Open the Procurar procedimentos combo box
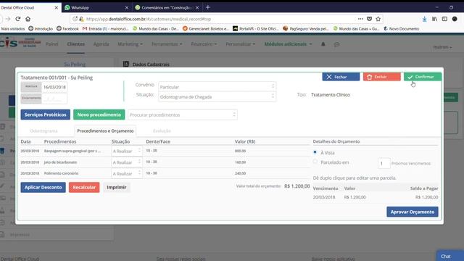Screen dimensions: 464x261 pyautogui.click(x=183, y=115)
